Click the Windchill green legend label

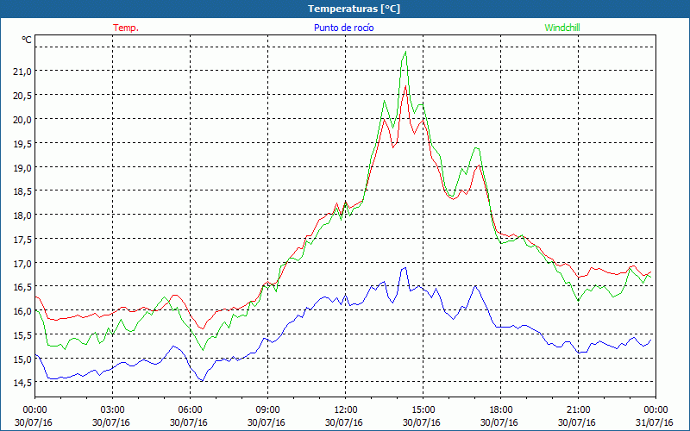(x=562, y=28)
